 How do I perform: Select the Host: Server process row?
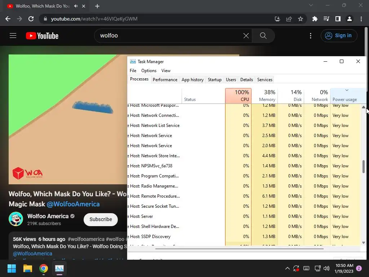(x=244, y=216)
